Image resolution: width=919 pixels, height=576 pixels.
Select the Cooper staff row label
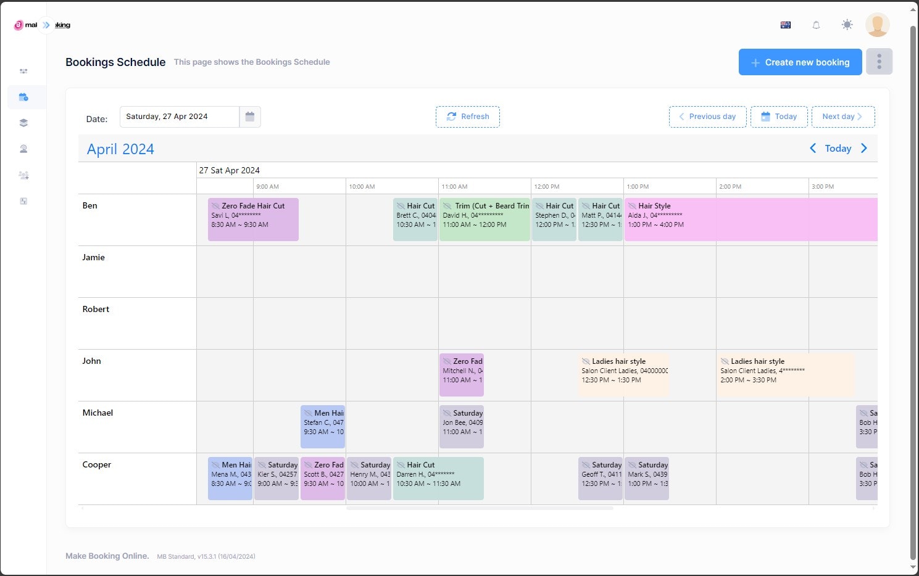click(x=97, y=464)
